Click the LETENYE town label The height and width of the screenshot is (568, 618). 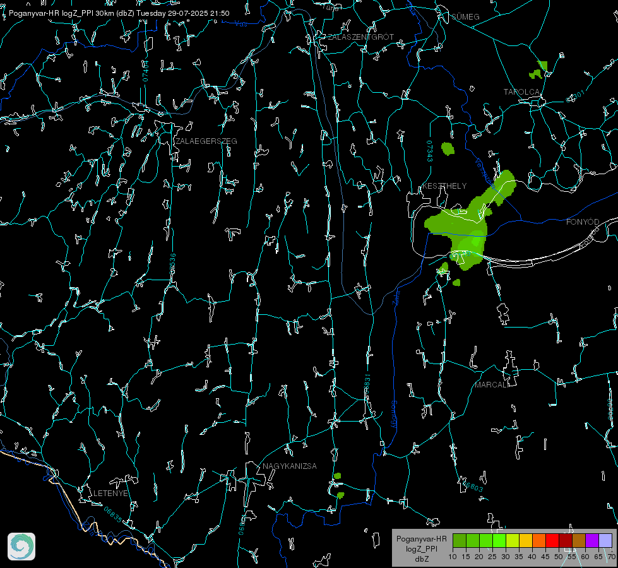110,493
